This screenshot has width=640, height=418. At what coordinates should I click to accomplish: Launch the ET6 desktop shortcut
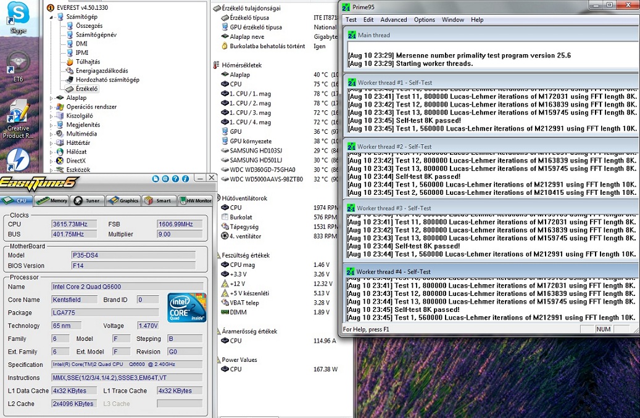pos(18,64)
